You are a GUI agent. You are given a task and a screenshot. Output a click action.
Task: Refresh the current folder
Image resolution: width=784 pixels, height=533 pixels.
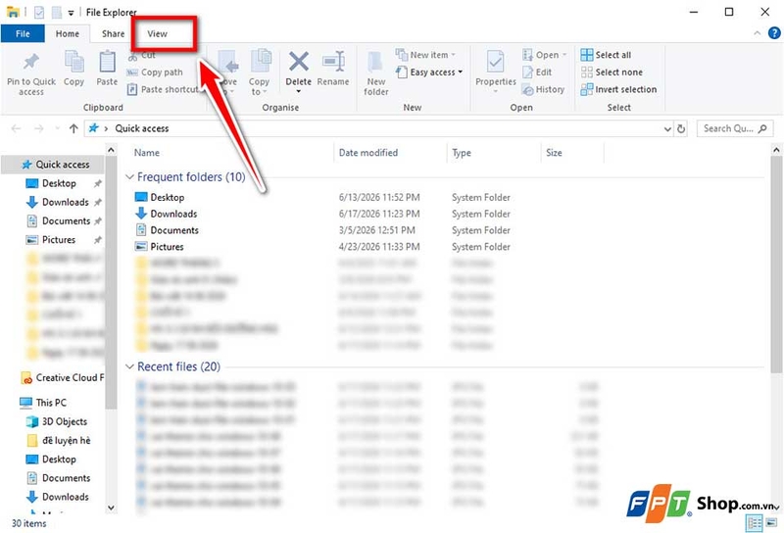[x=681, y=129]
